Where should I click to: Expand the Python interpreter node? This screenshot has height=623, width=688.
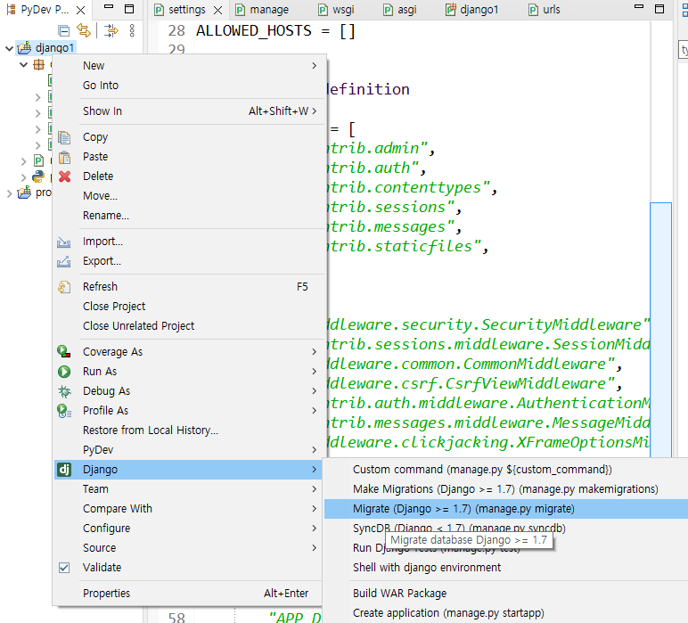click(x=24, y=176)
